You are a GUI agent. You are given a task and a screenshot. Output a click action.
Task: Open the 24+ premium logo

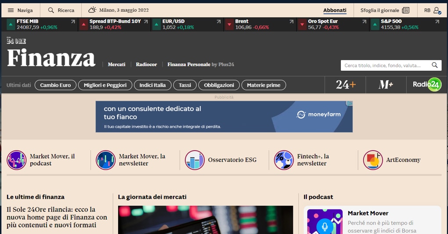coord(345,85)
